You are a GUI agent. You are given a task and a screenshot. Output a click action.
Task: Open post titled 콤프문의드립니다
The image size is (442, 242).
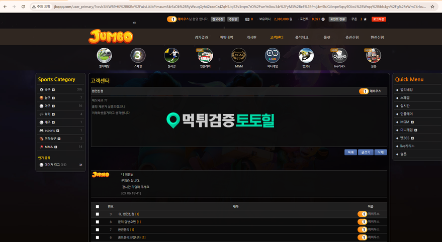(x=129, y=237)
